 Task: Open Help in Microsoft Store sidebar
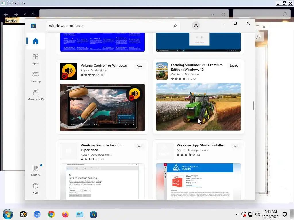pos(36,188)
